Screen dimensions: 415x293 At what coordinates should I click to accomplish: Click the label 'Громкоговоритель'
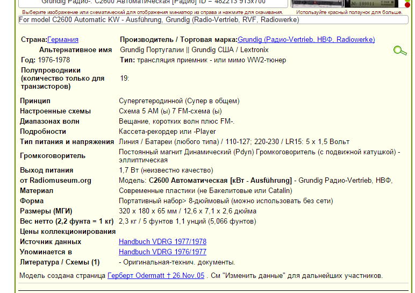pos(53,156)
